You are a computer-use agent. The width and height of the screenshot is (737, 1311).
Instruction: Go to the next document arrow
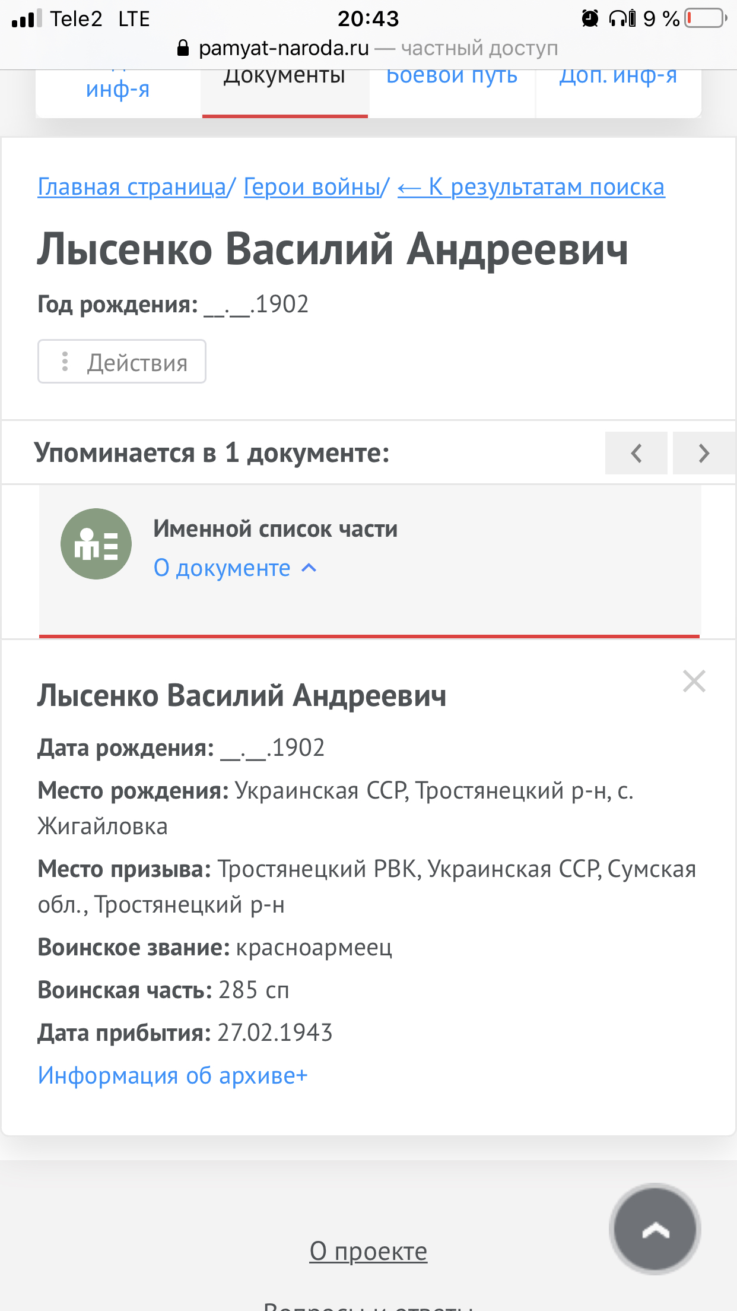[x=704, y=453]
